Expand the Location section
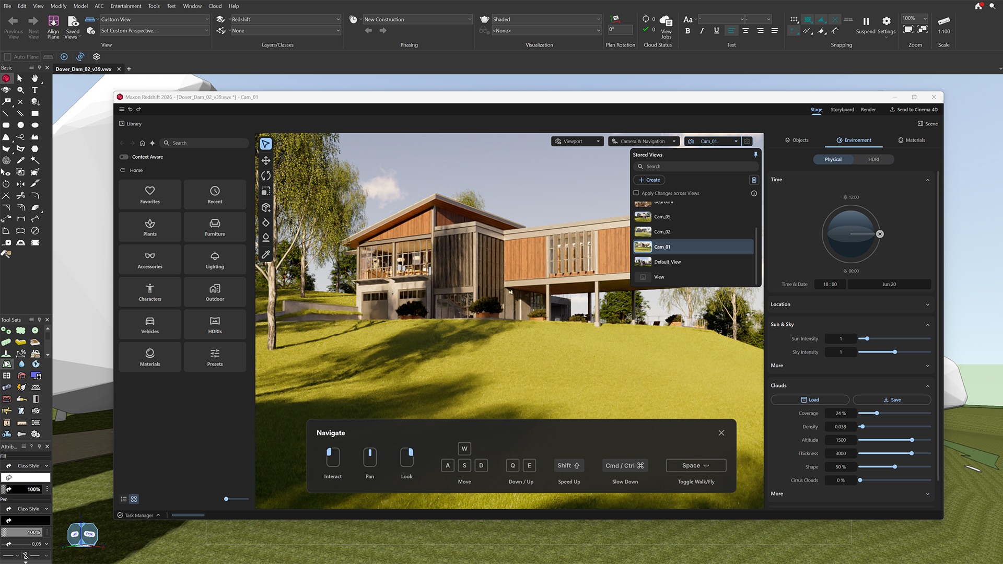The width and height of the screenshot is (1003, 564). [x=850, y=304]
